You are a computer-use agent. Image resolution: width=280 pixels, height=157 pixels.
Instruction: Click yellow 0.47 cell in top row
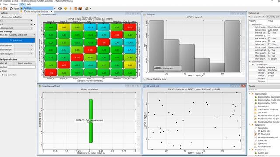click(64, 27)
